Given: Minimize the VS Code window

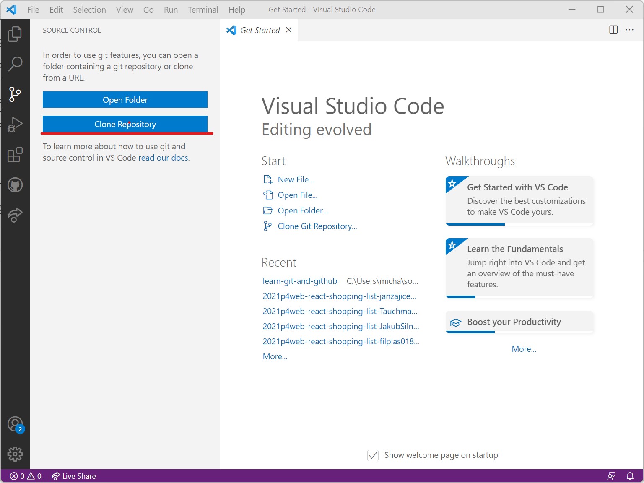Looking at the screenshot, I should pyautogui.click(x=572, y=9).
